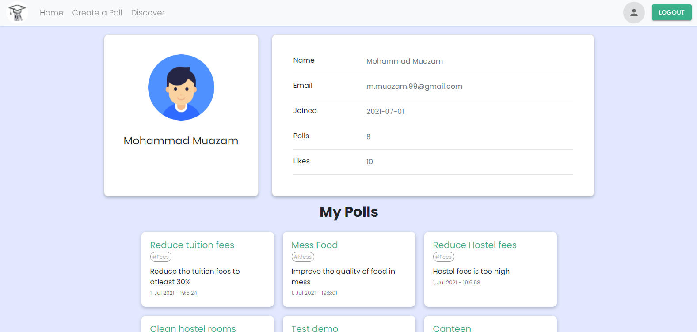
Task: Click the description 'Hostel fees is too high'
Action: (471, 272)
